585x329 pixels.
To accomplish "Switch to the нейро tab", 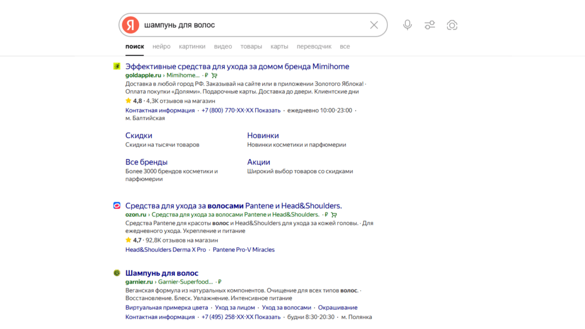I will click(161, 47).
